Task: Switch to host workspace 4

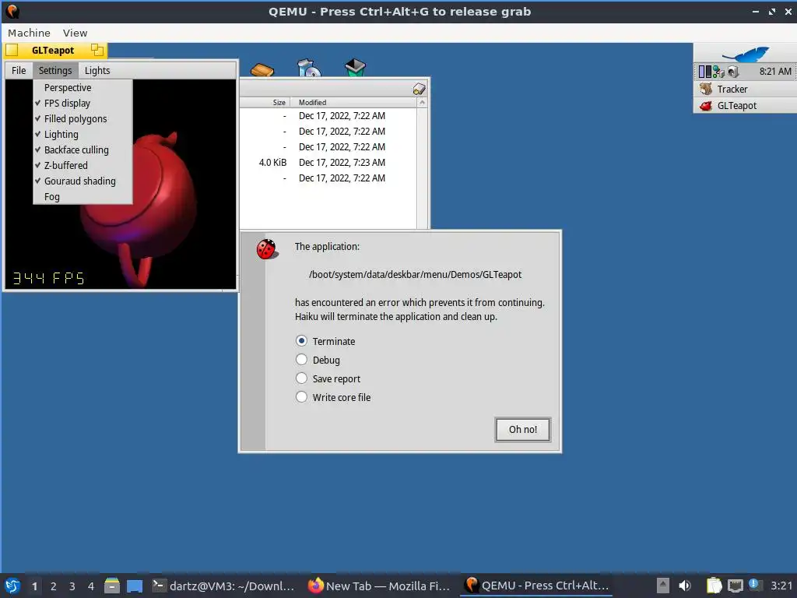Action: (x=91, y=586)
